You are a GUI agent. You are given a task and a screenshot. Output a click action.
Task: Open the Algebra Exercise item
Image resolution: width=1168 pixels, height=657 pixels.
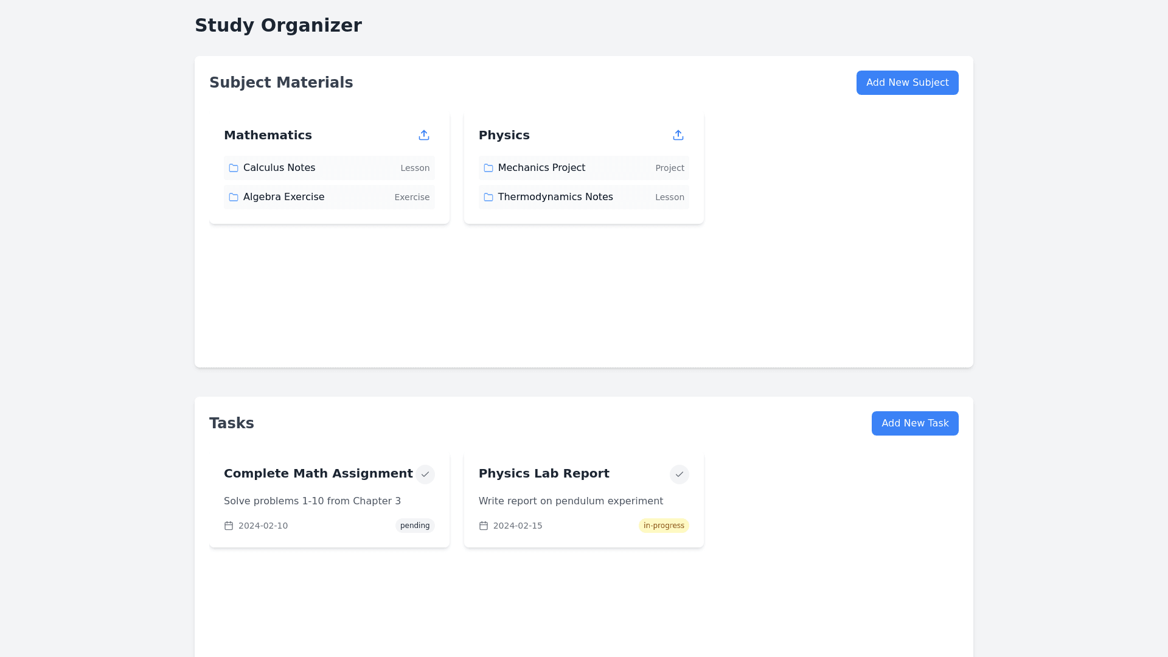coord(283,197)
